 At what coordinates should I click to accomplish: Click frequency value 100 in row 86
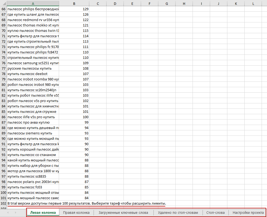coord(74,117)
